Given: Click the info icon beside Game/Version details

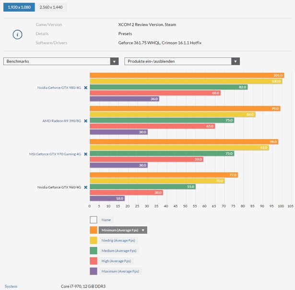Looking at the screenshot, I should (x=17, y=34).
